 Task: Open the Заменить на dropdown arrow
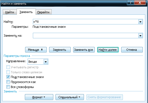141,36
